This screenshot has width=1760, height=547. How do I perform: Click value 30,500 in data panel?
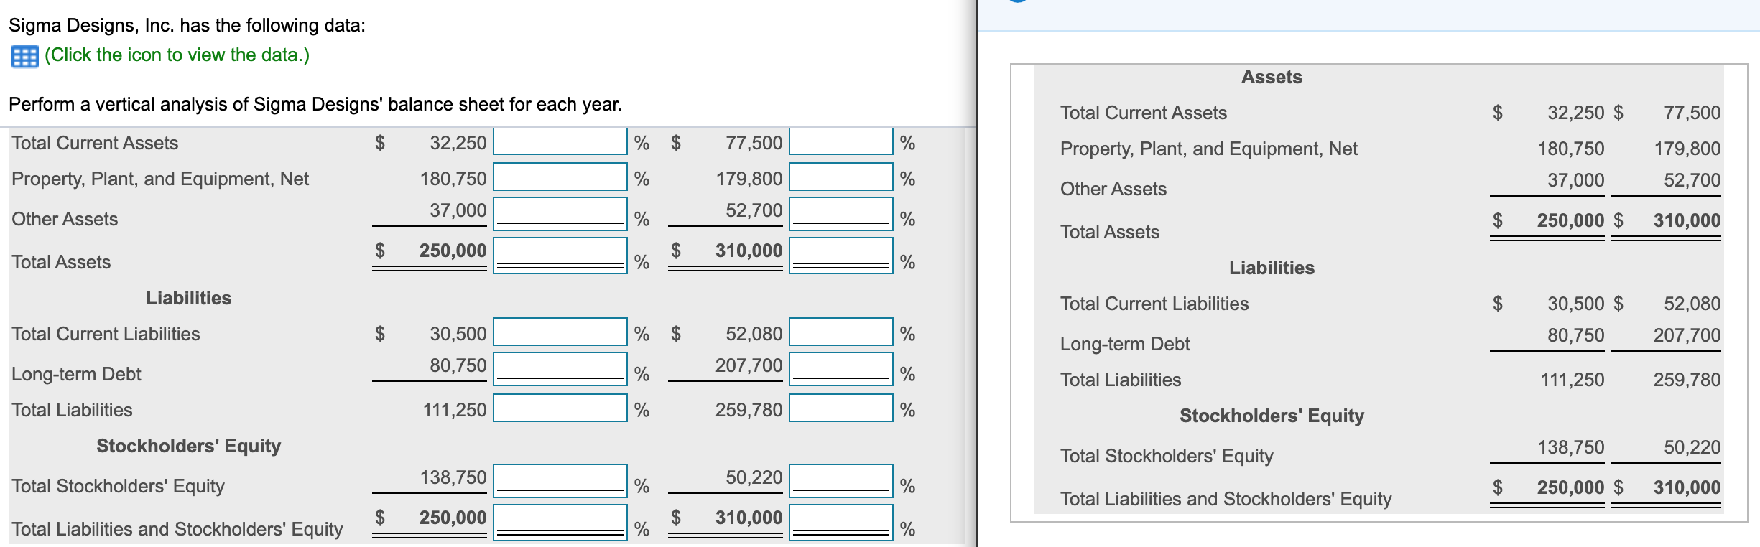[1575, 304]
